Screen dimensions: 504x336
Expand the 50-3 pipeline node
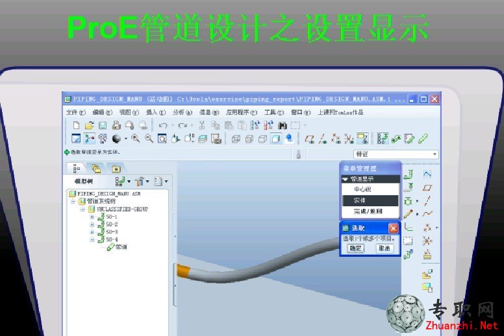tap(92, 232)
